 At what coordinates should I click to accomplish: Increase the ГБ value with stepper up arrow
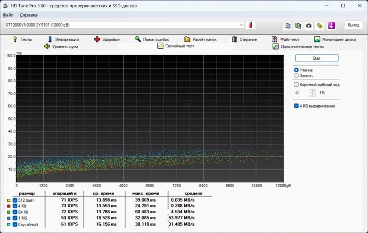[x=313, y=91]
